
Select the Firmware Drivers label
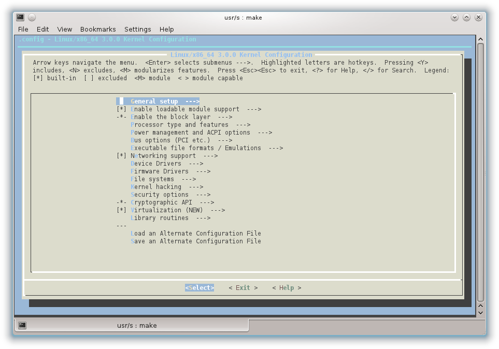tap(160, 171)
